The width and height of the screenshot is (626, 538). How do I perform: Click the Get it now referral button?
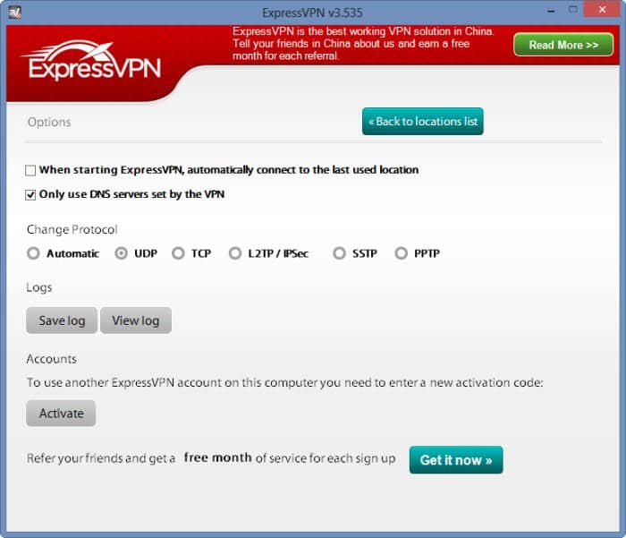pos(456,460)
